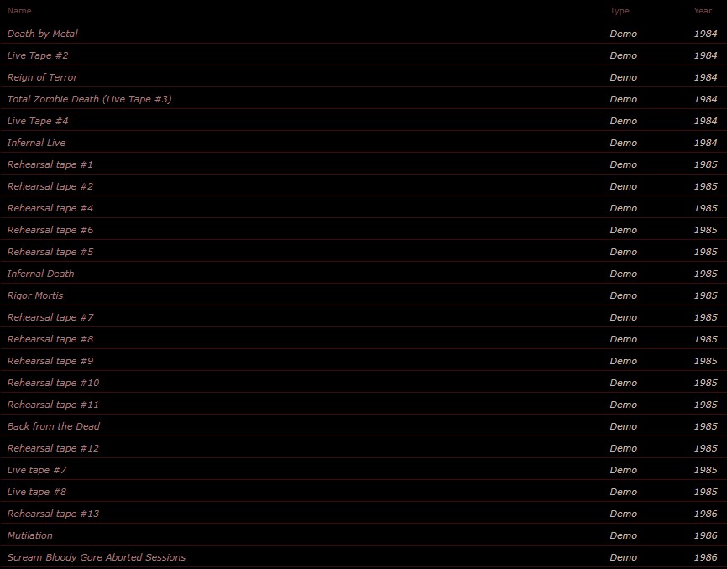Image resolution: width=727 pixels, height=569 pixels.
Task: Click the Year column header
Action: click(703, 11)
